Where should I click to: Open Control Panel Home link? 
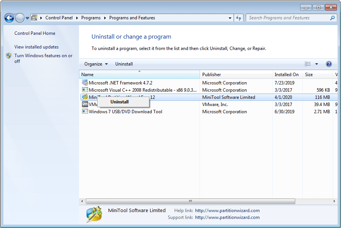pyautogui.click(x=35, y=33)
